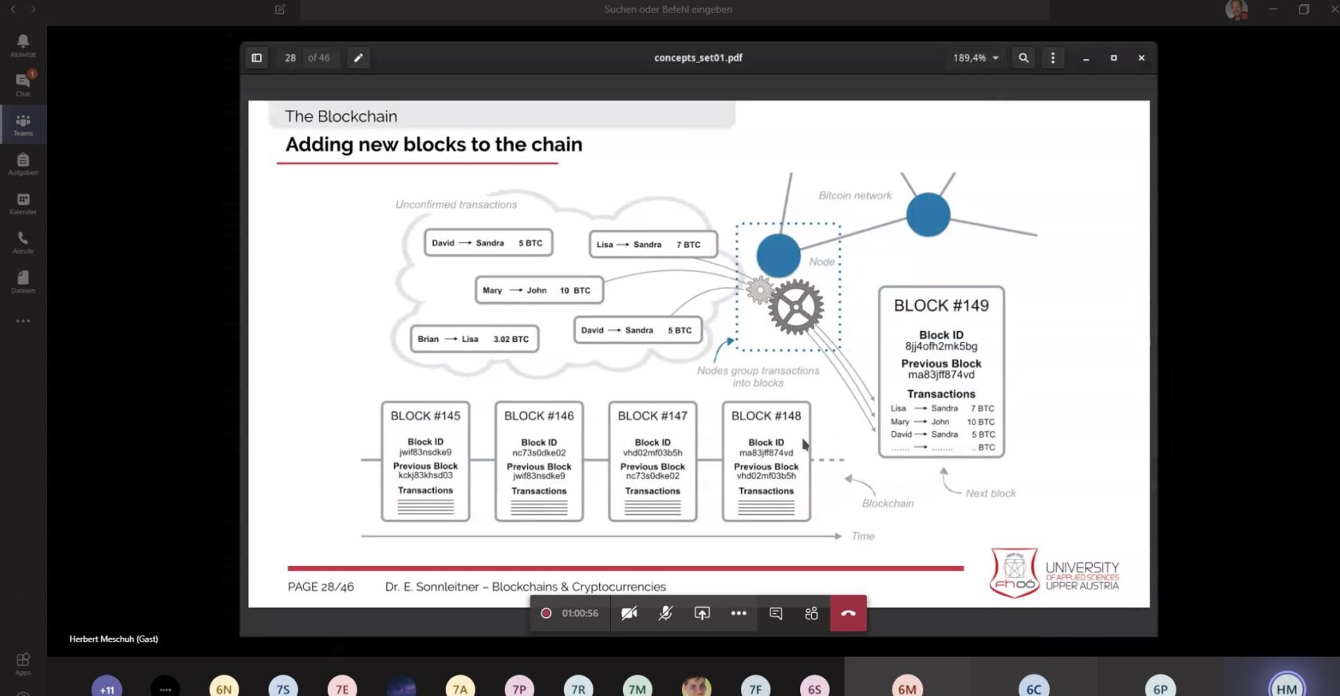Open Chat with unread badge
The image size is (1340, 696).
23,84
